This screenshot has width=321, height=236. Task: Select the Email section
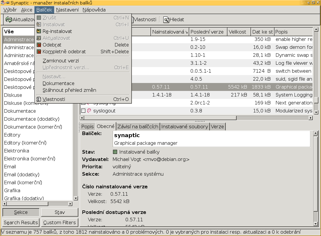(38, 167)
